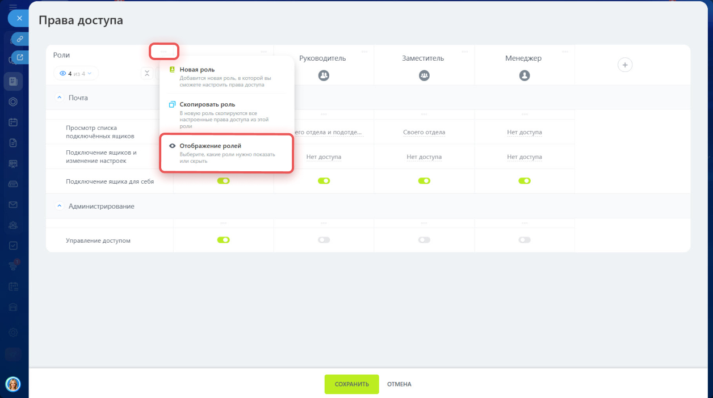Open the mail envelope icon in sidebar
Image resolution: width=713 pixels, height=398 pixels.
click(13, 205)
